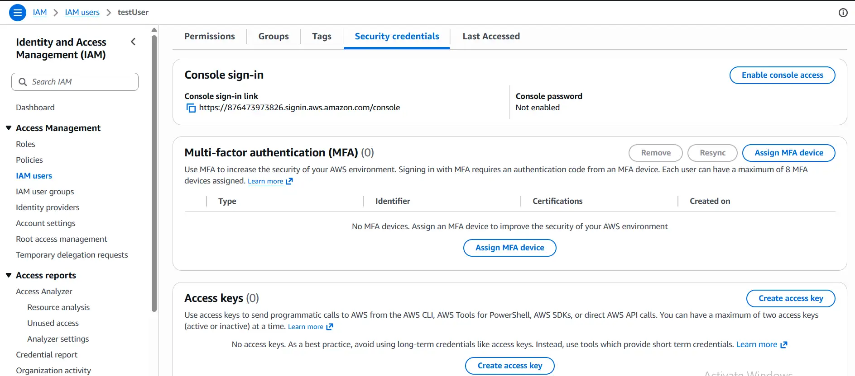Click the Identifier column header in MFA table
The image size is (855, 376).
393,201
